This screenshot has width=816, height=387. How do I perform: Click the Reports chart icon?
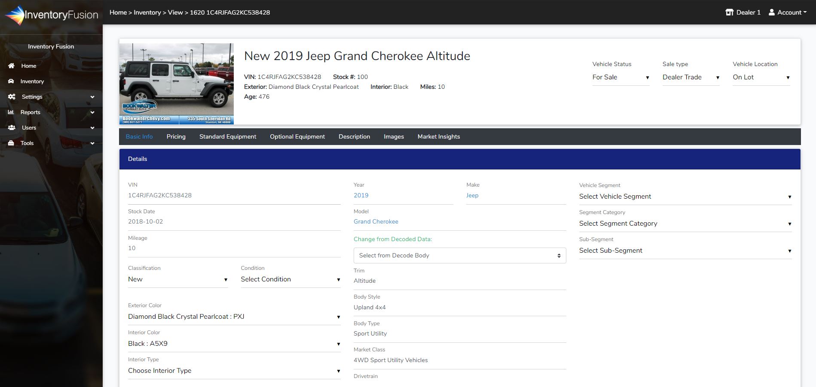pyautogui.click(x=11, y=112)
